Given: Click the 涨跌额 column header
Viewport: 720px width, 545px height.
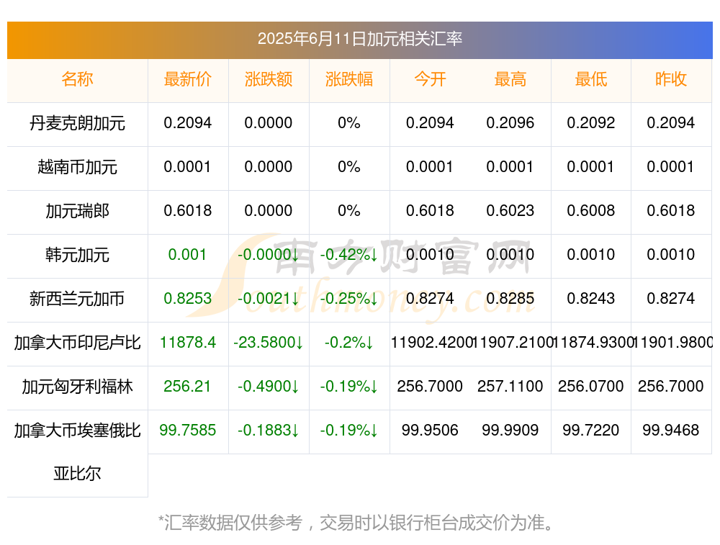Looking at the screenshot, I should pos(268,79).
